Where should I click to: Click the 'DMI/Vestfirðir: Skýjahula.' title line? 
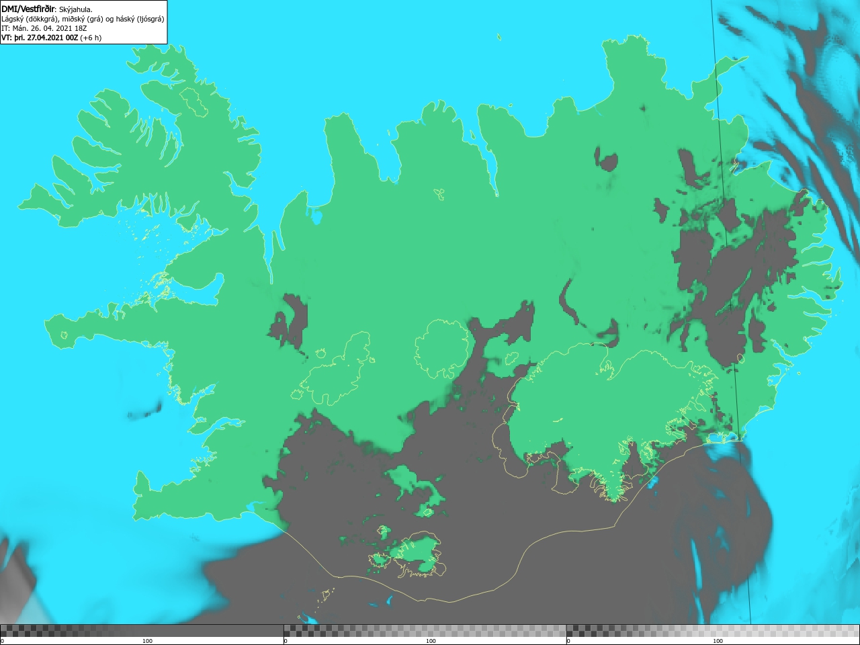click(x=47, y=9)
